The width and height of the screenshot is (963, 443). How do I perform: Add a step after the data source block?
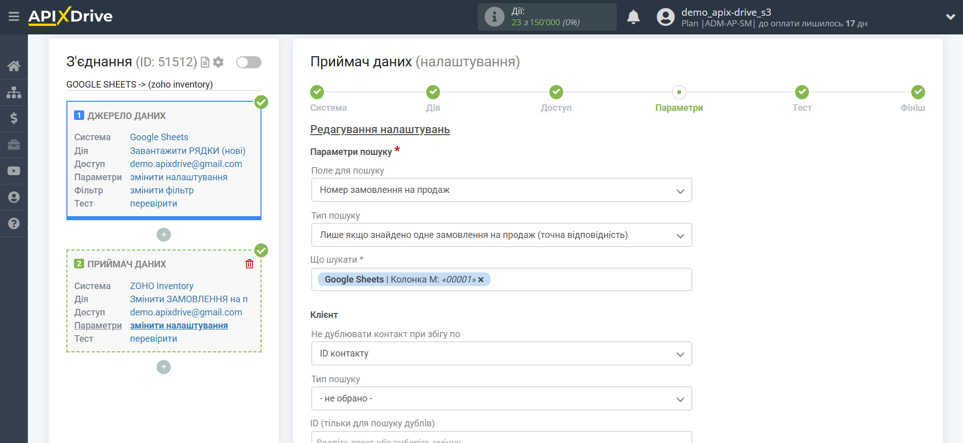[x=164, y=235]
